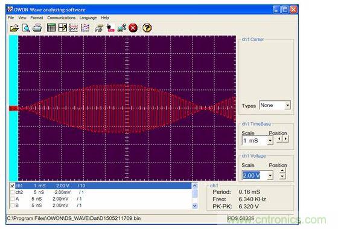Click channel list scrollbar down arrow
Screen dimensions: 338x229
194,205
